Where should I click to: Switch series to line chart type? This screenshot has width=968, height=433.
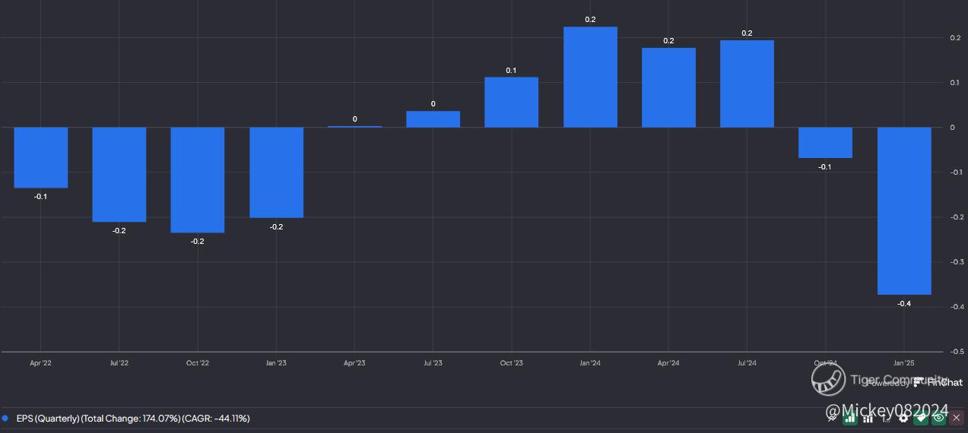point(832,418)
